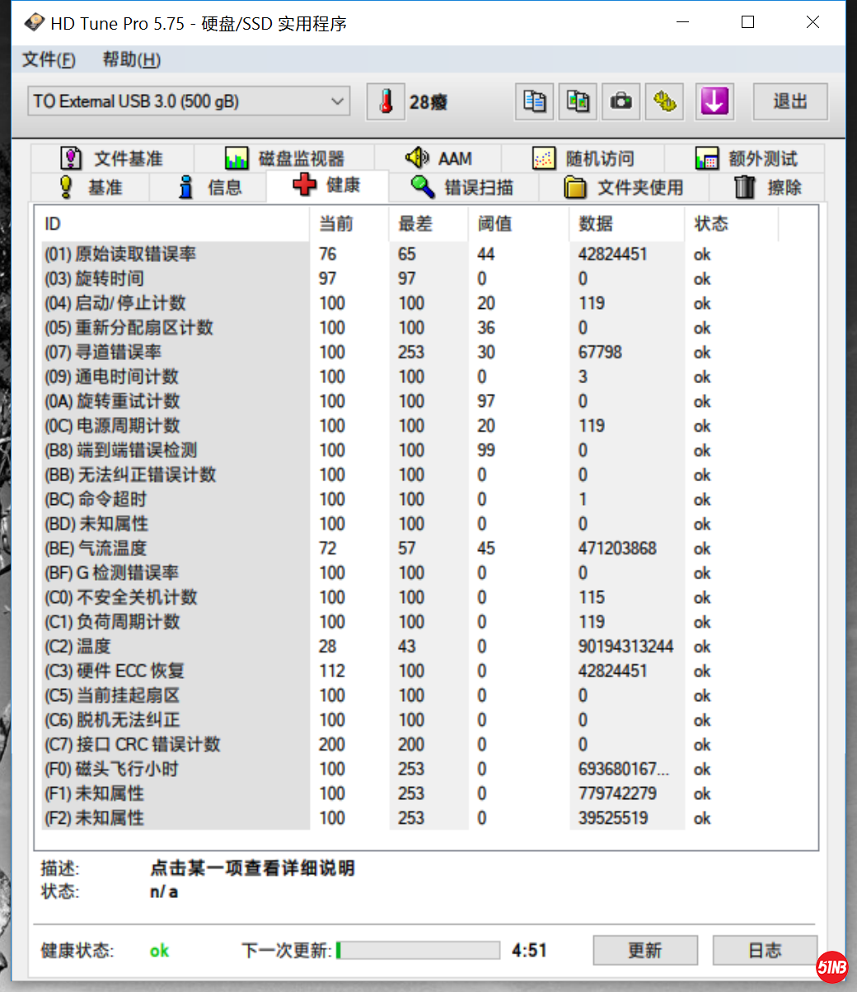Screen dimensions: 857x992
Task: Select the (05) 重新分配扇区计数 row
Action: [x=410, y=327]
